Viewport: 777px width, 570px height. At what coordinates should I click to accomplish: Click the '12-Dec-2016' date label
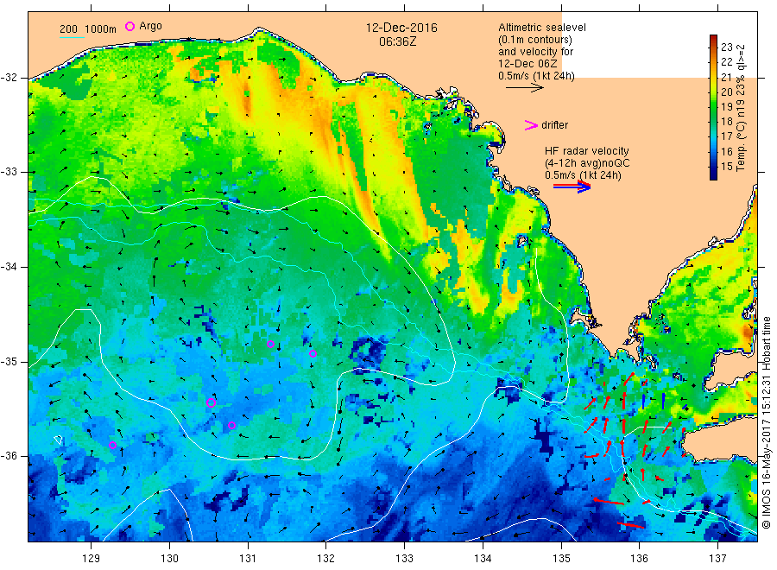click(401, 28)
